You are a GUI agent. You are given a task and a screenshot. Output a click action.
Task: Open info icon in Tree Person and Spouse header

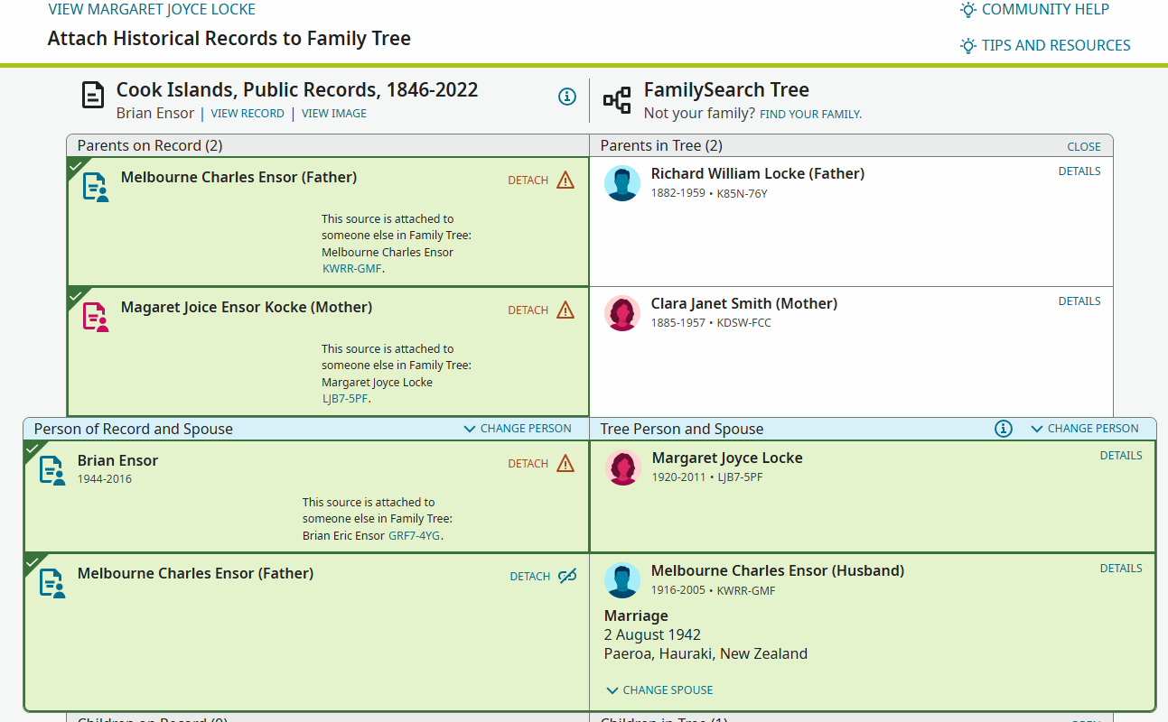[x=1004, y=429]
